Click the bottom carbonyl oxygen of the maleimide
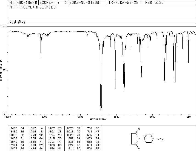Viewport: 196px width, 151px height. click(139, 148)
